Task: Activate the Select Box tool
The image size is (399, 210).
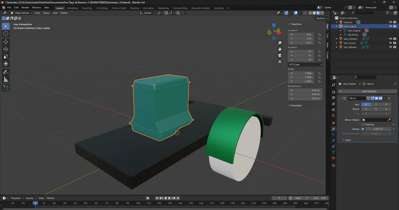Action: [6, 26]
